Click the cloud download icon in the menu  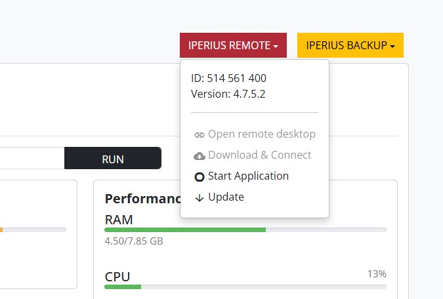coord(200,155)
